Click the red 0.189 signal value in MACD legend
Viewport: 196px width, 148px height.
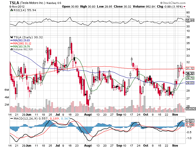(54, 118)
